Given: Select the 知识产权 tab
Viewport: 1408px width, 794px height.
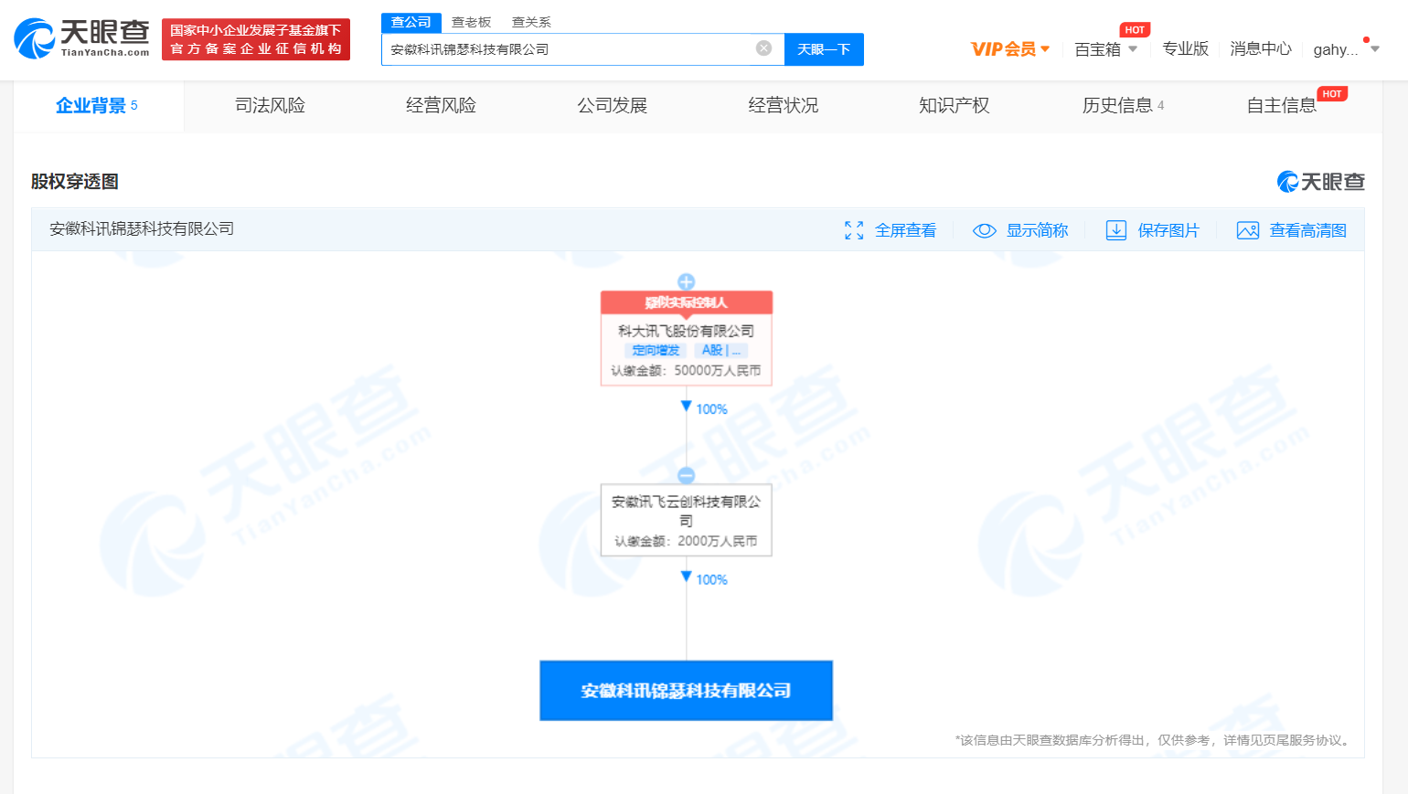Looking at the screenshot, I should [954, 106].
